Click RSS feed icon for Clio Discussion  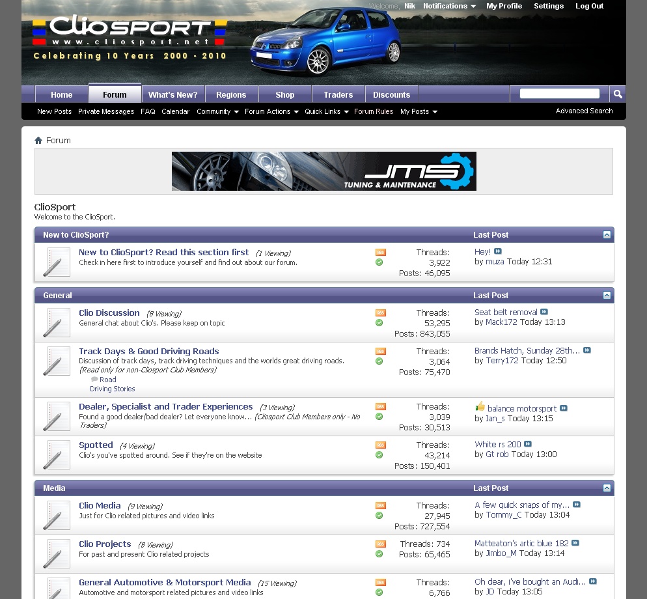(381, 313)
